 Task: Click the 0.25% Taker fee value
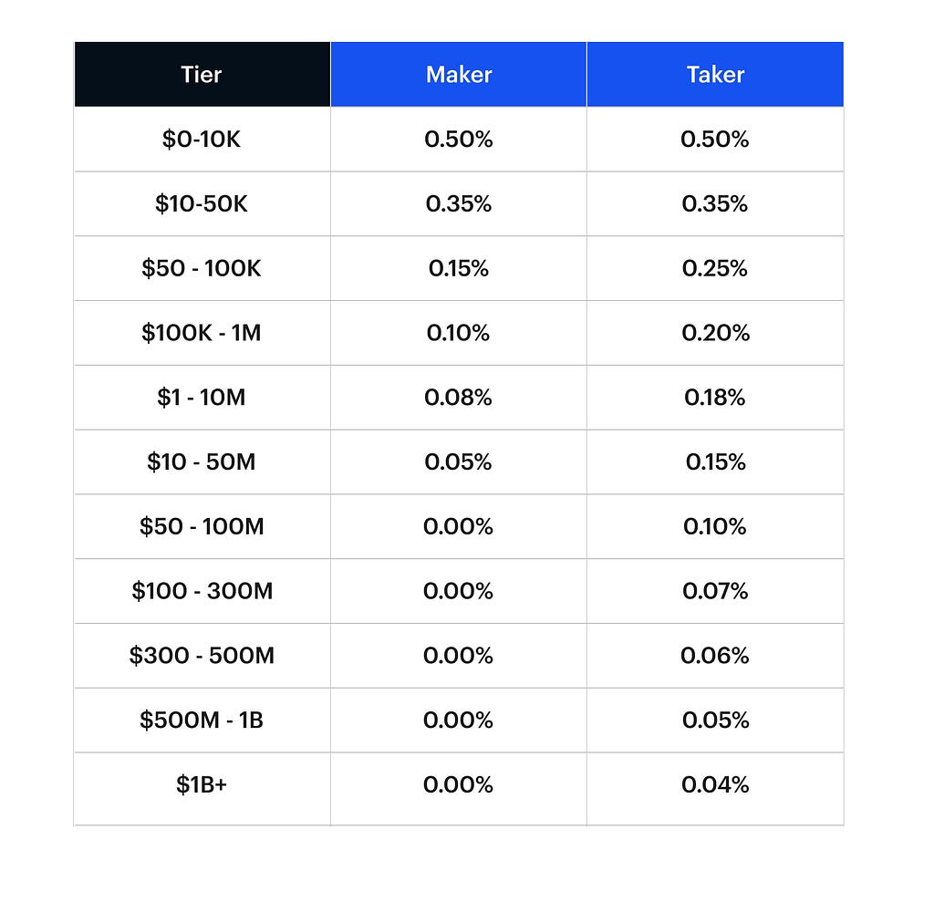715,269
